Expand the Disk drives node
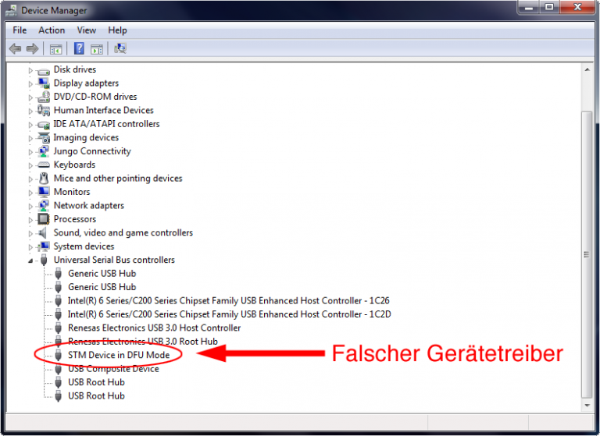Viewport: 600px width, 436px height. point(30,70)
